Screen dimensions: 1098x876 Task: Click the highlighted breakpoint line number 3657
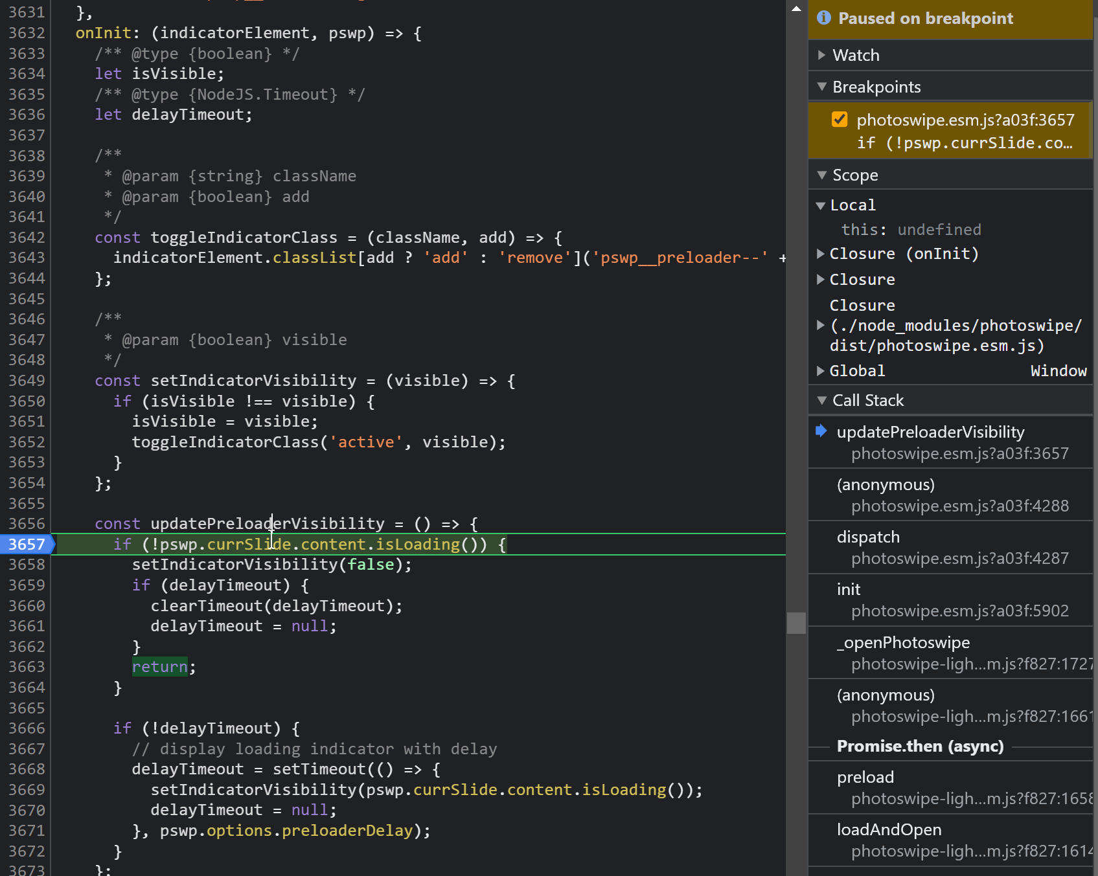tap(27, 544)
